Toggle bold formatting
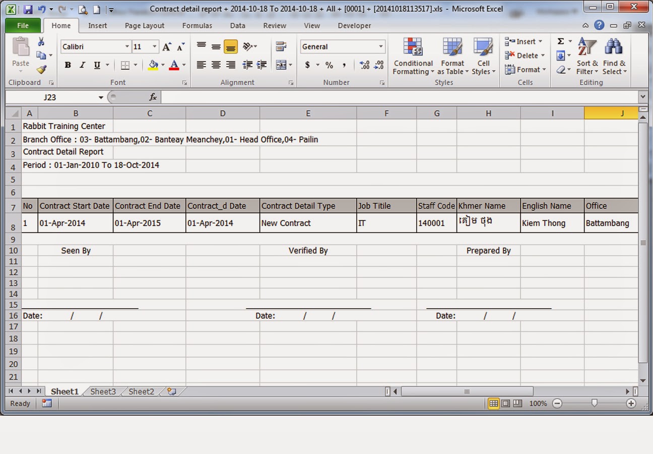The height and width of the screenshot is (454, 653). tap(68, 65)
